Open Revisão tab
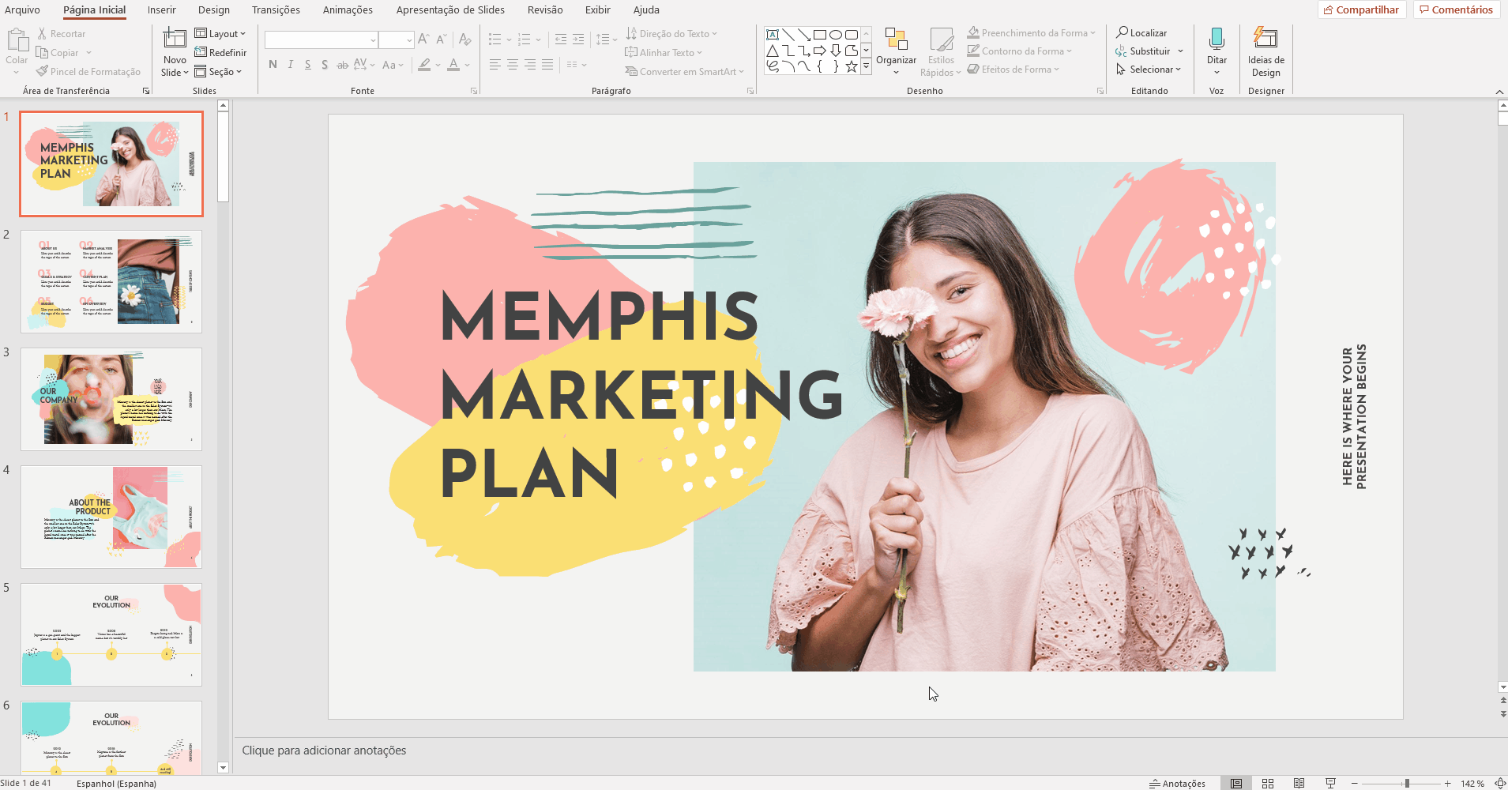The image size is (1508, 790). 545,9
